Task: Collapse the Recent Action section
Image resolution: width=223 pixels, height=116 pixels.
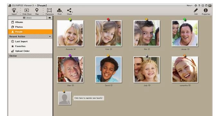Action: click(50, 36)
